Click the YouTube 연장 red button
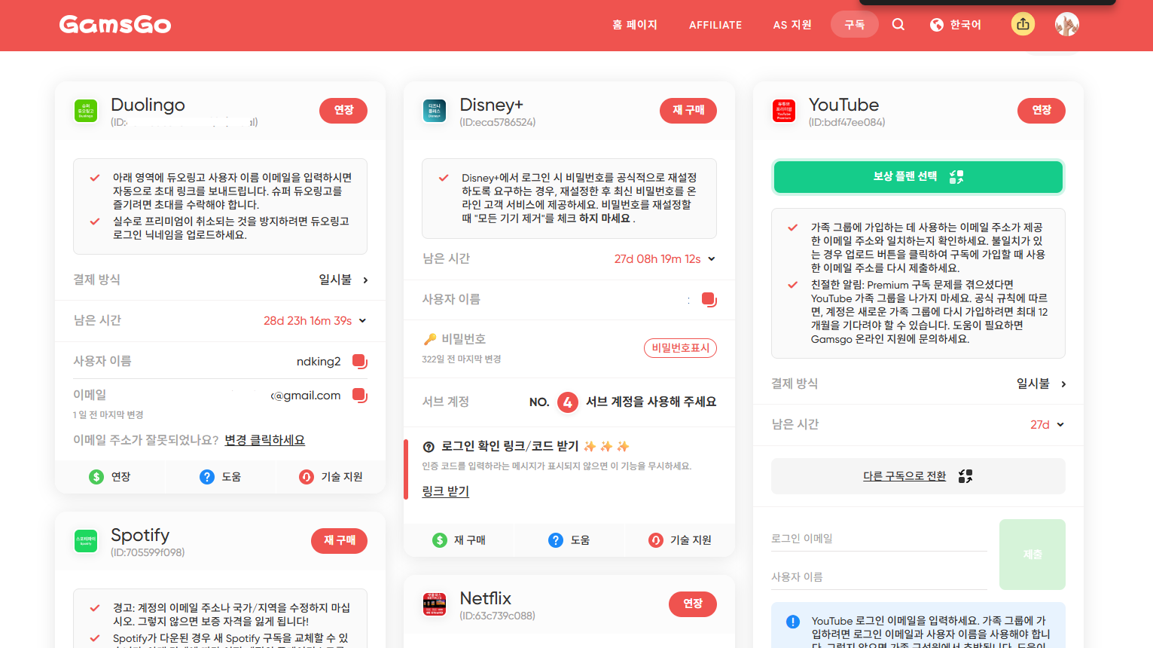 (x=1042, y=110)
